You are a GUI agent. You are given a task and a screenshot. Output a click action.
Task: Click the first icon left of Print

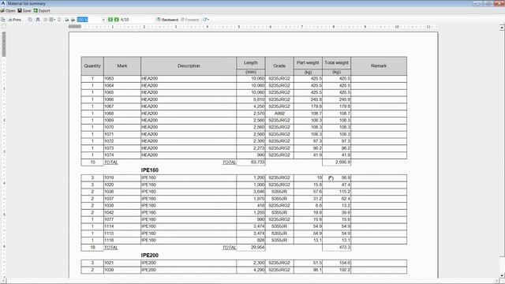3,20
